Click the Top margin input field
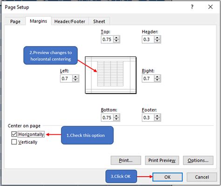221x186 pixels. (x=107, y=40)
